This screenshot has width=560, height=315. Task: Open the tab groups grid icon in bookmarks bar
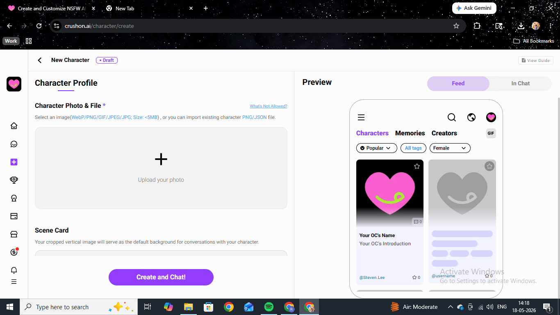click(29, 41)
